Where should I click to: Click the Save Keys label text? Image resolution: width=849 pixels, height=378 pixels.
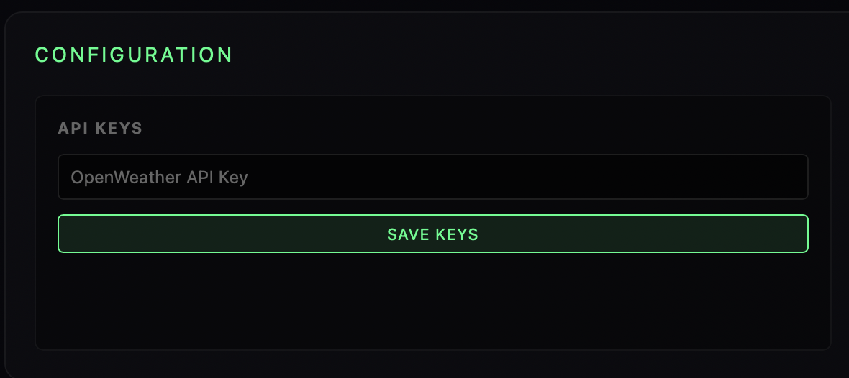(432, 234)
